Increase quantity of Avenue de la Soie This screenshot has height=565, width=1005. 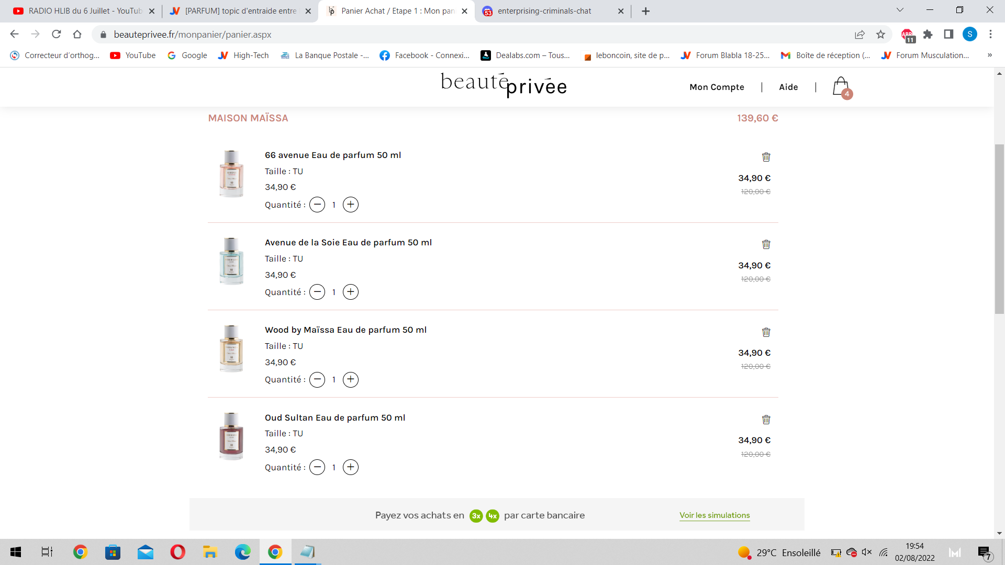point(351,292)
